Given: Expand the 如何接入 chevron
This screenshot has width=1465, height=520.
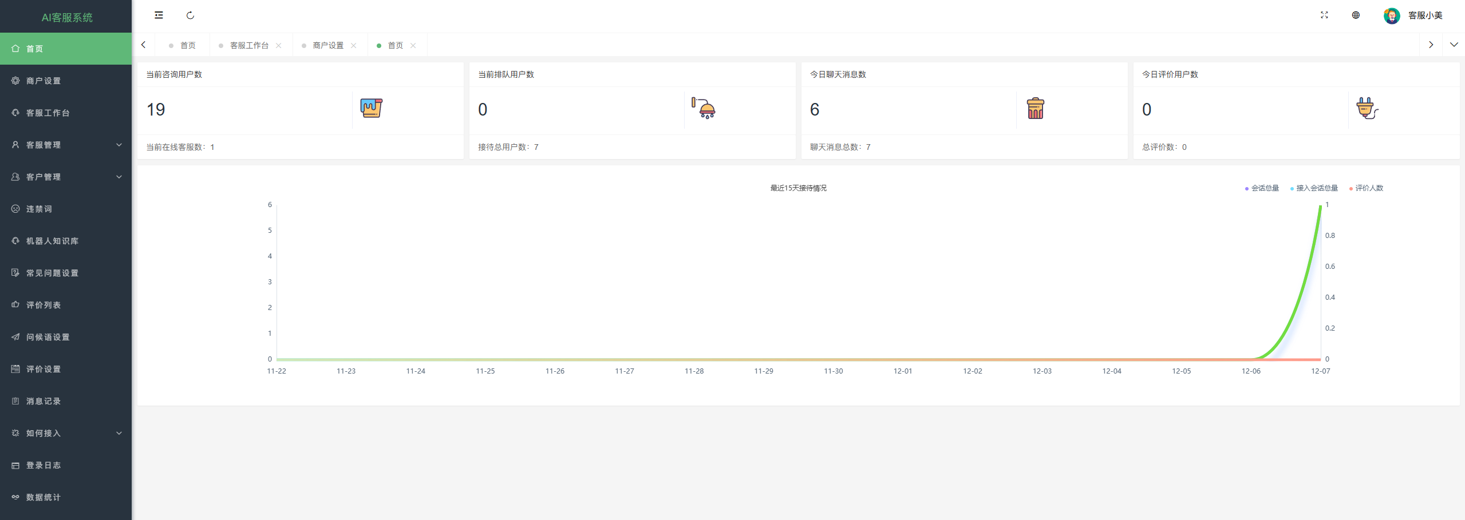Looking at the screenshot, I should (119, 433).
